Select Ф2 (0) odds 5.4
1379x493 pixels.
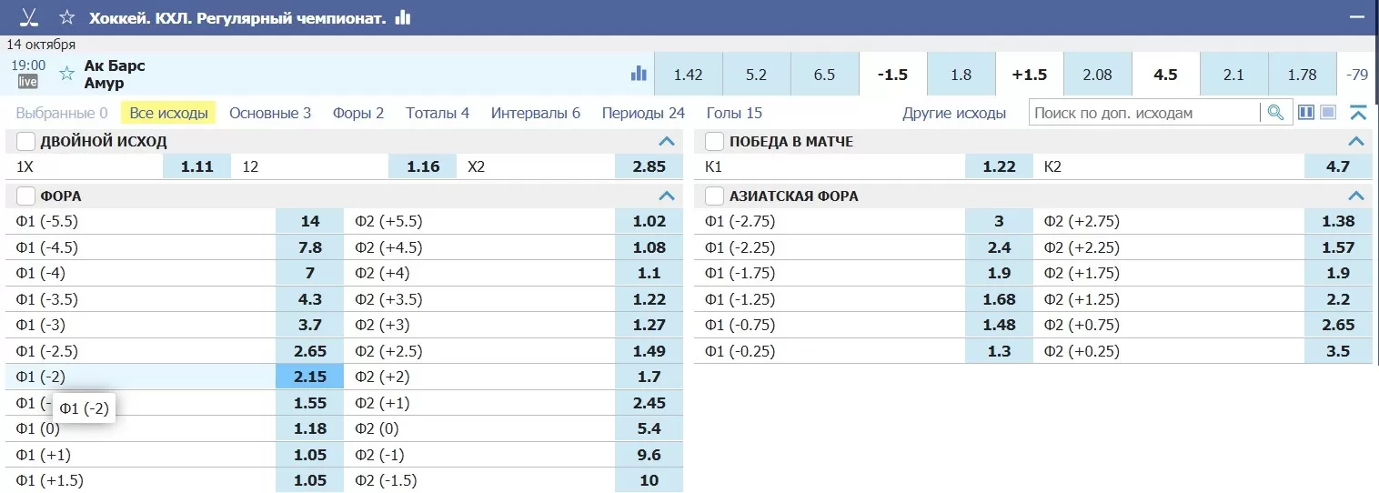click(649, 428)
